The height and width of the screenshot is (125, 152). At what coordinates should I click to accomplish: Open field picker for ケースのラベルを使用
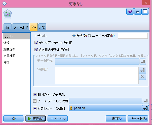point(145,101)
